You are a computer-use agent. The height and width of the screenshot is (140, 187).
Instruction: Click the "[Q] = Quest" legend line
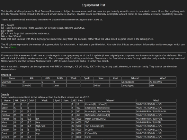tap(7, 31)
